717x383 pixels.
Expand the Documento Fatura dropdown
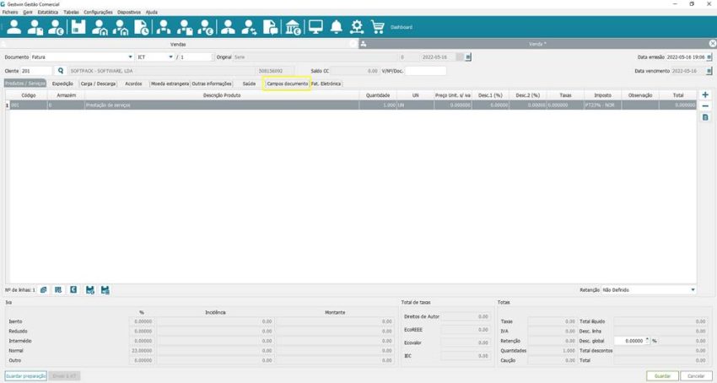tap(129, 57)
